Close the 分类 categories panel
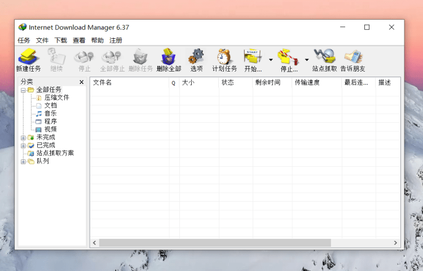Viewport: 423px width, 271px height. [81, 82]
